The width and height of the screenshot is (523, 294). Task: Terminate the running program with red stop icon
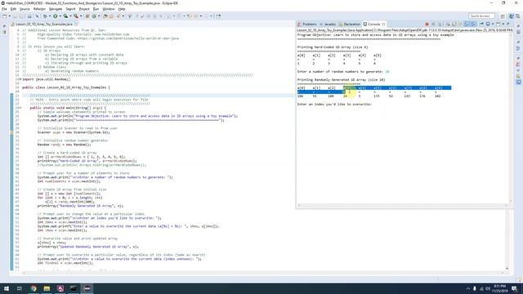pos(427,24)
